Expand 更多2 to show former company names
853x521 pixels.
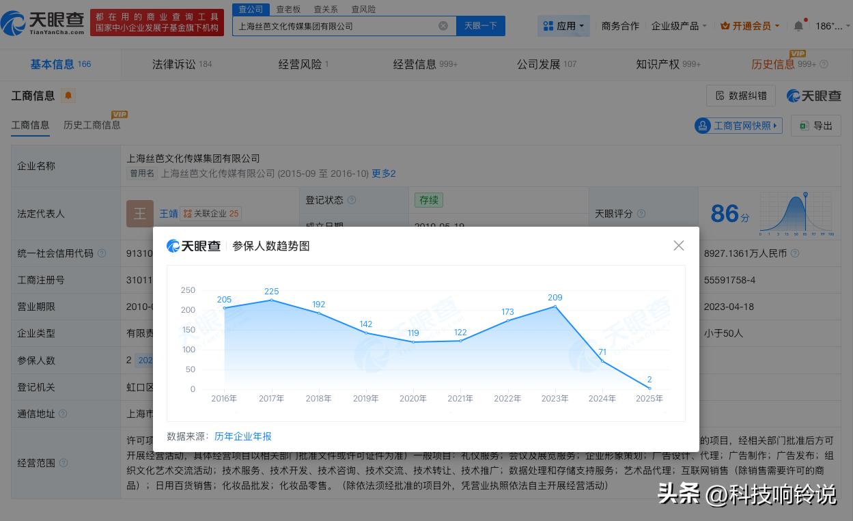384,173
